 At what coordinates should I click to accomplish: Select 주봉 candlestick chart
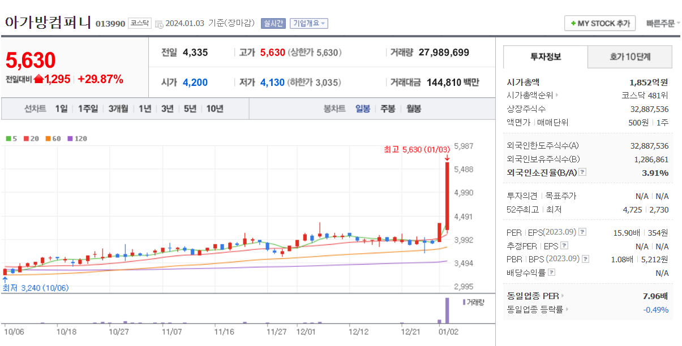(x=388, y=109)
